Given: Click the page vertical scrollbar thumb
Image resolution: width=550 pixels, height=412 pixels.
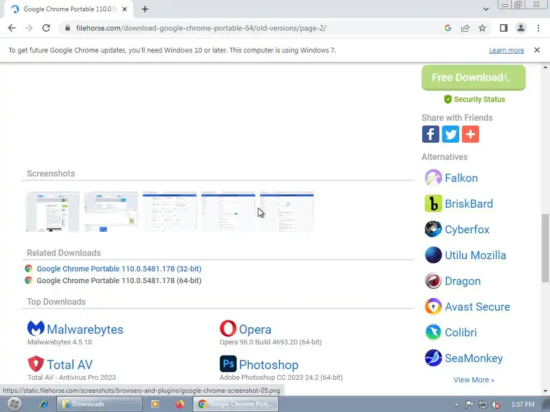Looking at the screenshot, I should (545, 248).
